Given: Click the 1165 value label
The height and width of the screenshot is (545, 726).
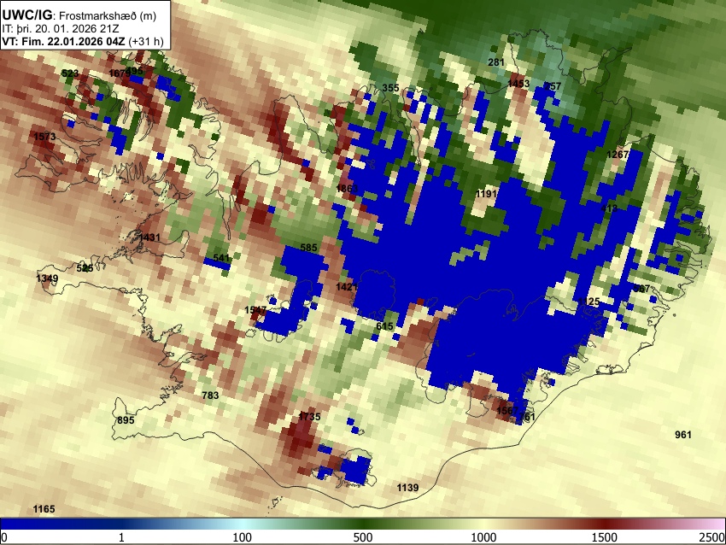Looking at the screenshot, I should 44,509.
